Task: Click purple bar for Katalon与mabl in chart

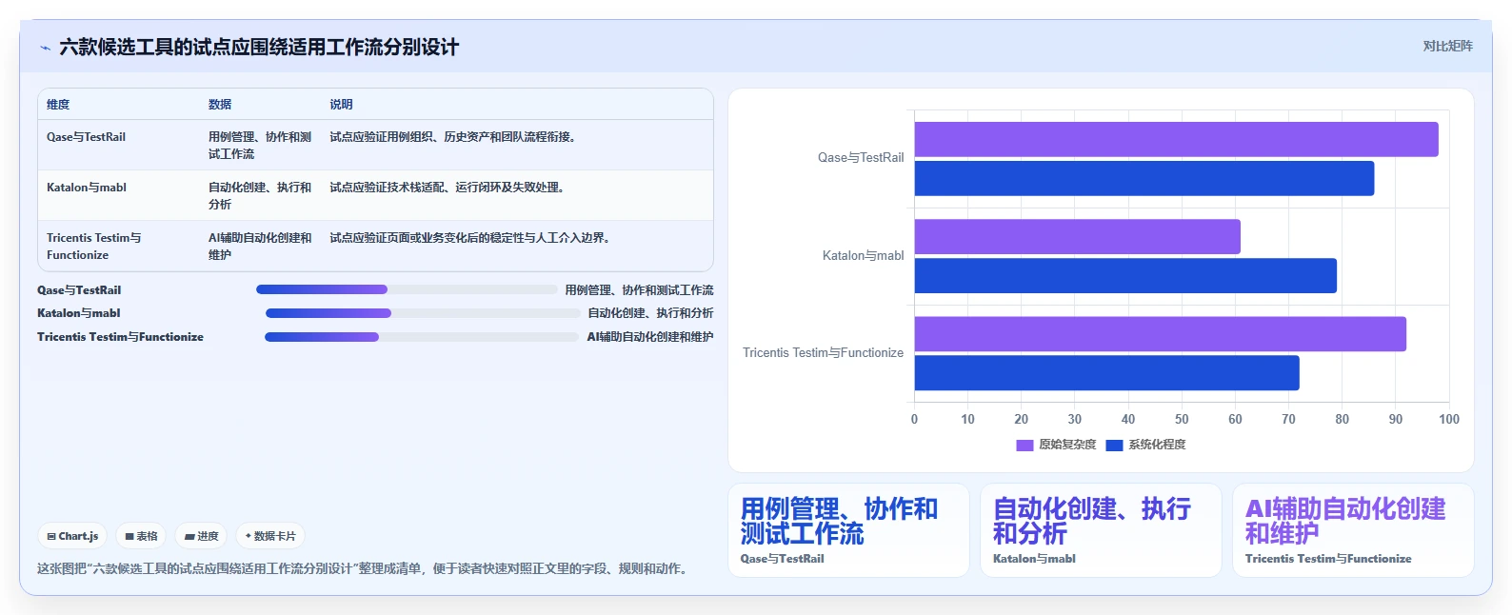Action: click(1077, 237)
